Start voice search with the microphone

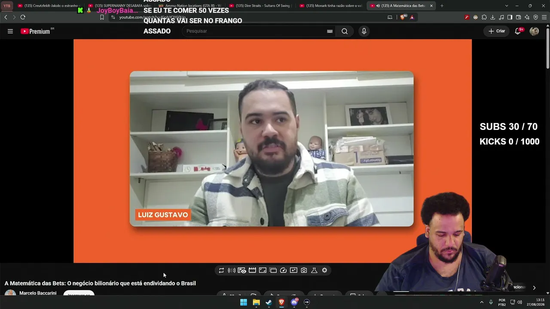pos(364,31)
